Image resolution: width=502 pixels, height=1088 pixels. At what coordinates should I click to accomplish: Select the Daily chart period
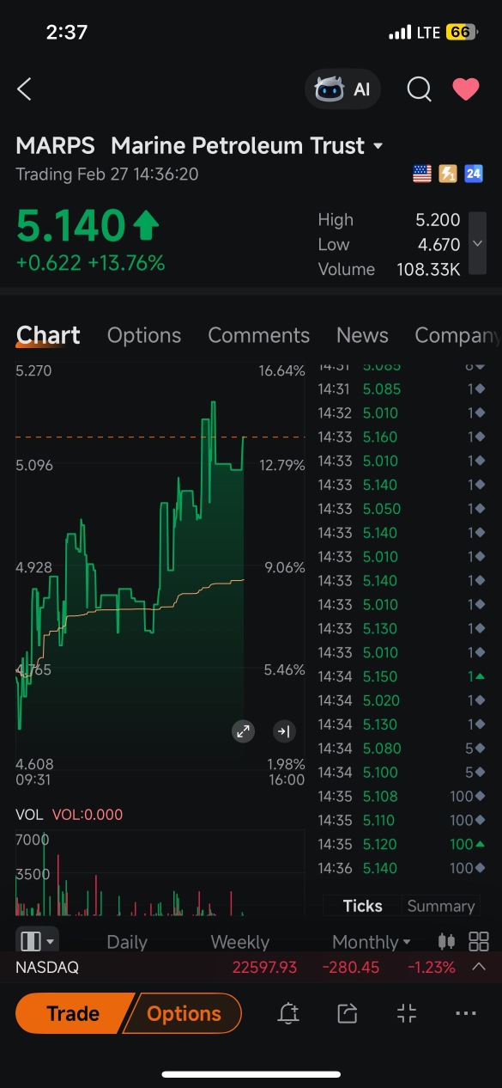coord(127,942)
